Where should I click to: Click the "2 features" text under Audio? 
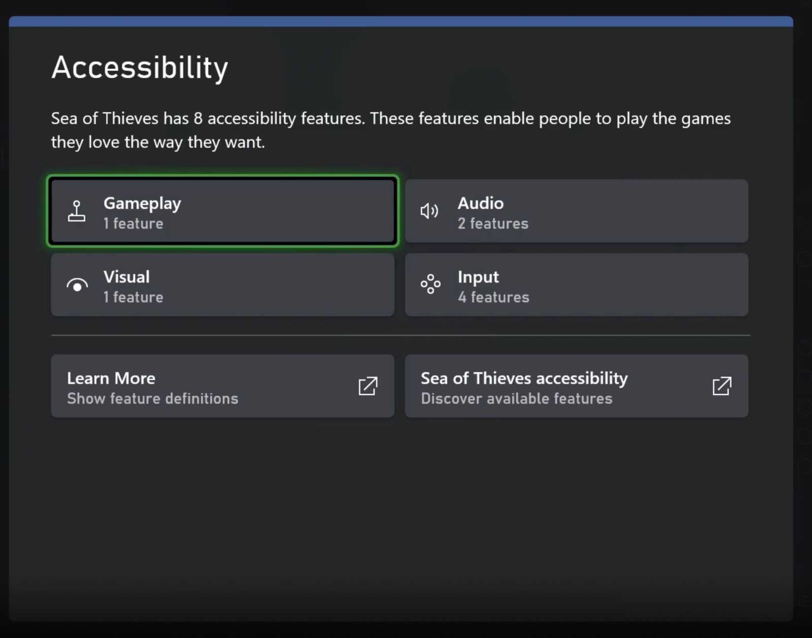tap(493, 223)
